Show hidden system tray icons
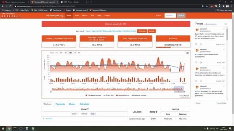 [205, 128]
